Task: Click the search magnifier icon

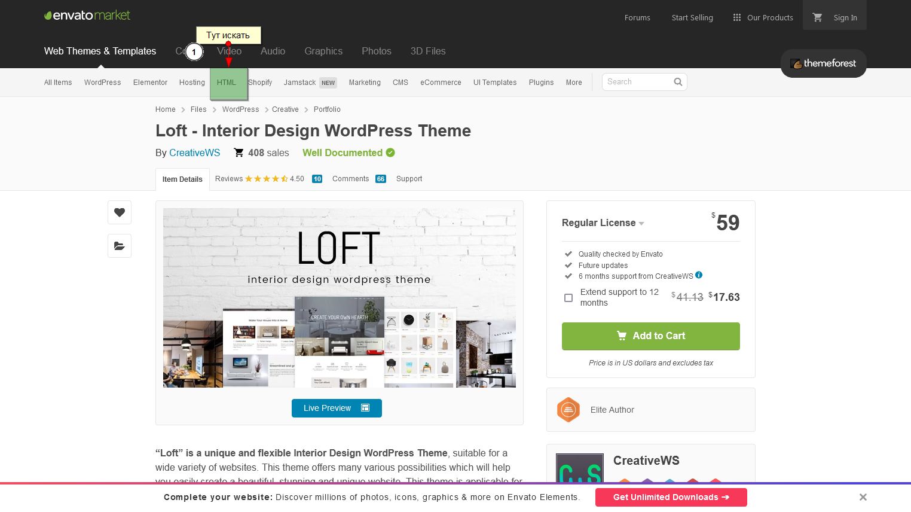Action: [678, 82]
